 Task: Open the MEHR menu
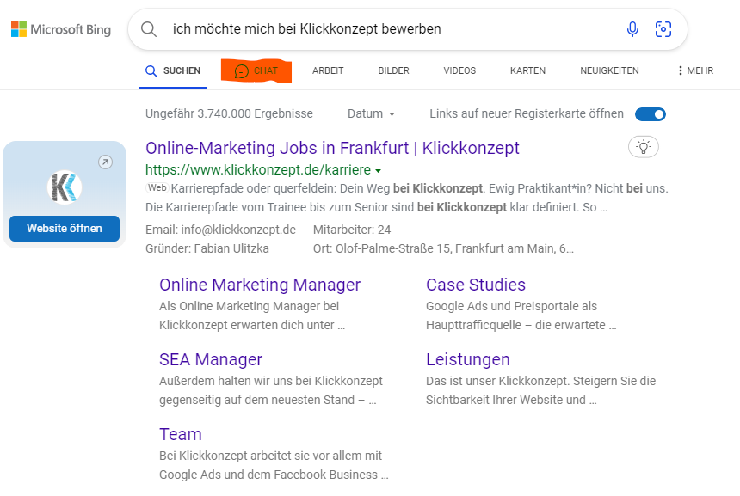point(695,70)
